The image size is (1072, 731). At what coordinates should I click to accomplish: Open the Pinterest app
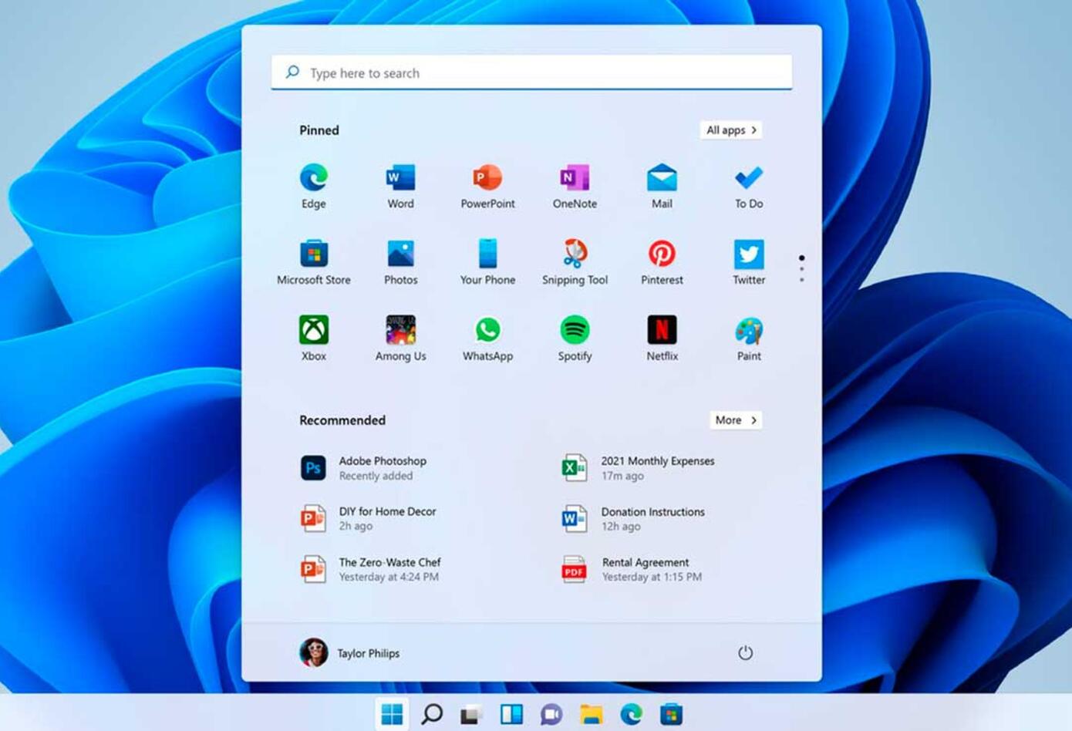click(662, 262)
